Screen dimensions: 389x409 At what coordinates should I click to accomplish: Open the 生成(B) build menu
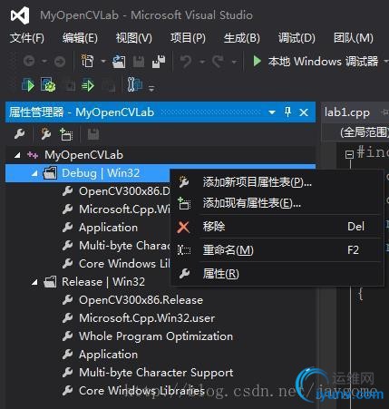(242, 38)
